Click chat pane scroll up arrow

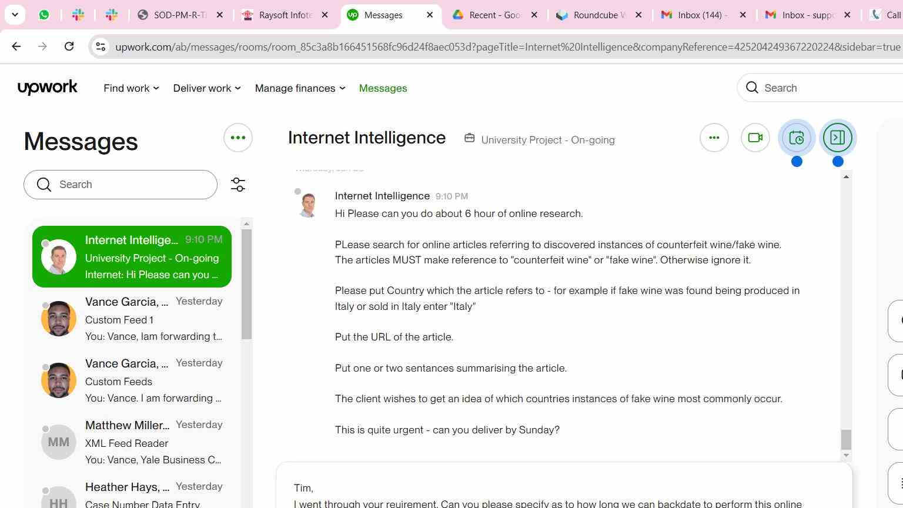pos(846,176)
